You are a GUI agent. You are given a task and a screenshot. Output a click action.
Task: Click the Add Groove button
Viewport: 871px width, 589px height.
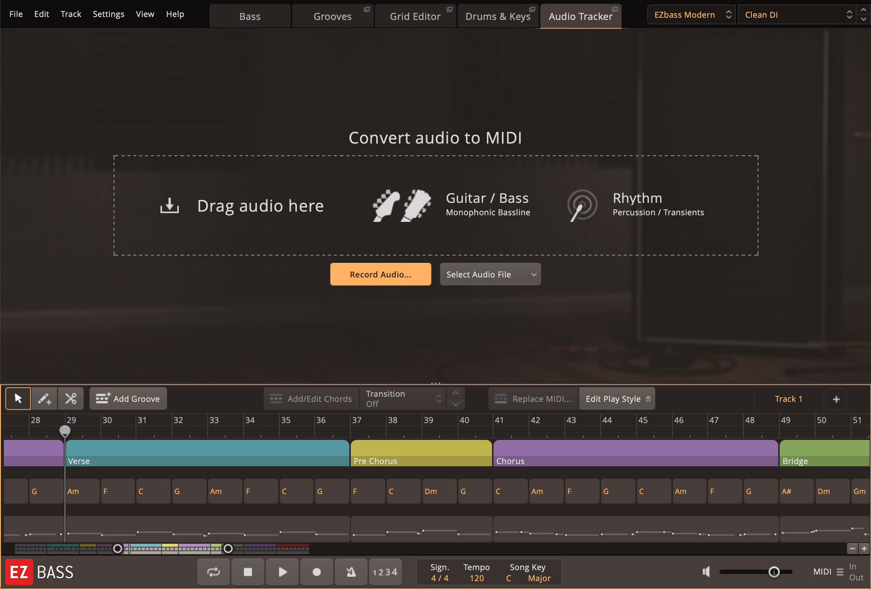[128, 399]
